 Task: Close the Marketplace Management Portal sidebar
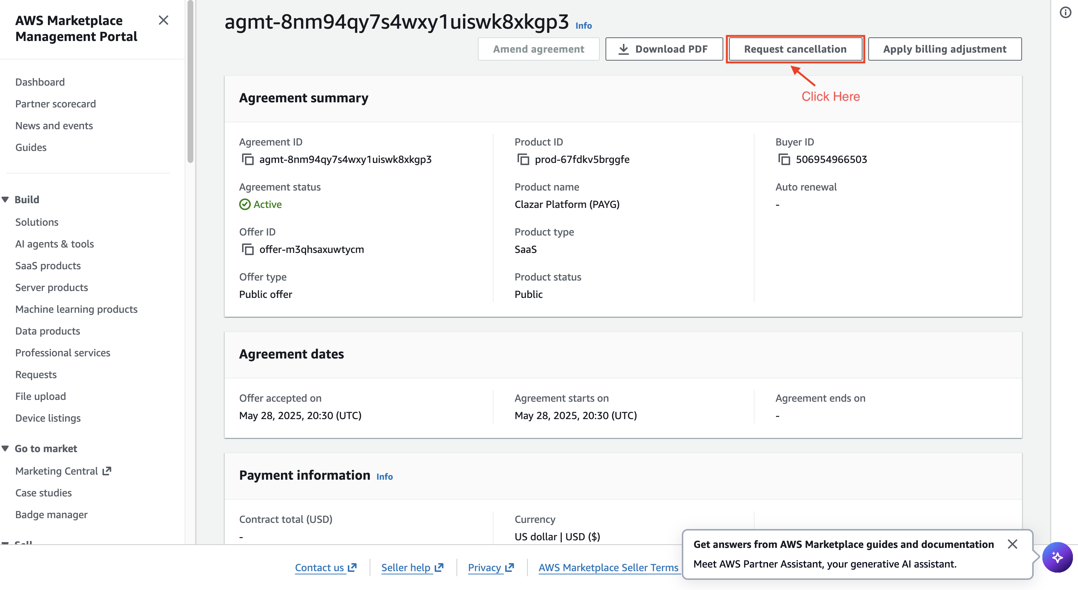coord(163,20)
